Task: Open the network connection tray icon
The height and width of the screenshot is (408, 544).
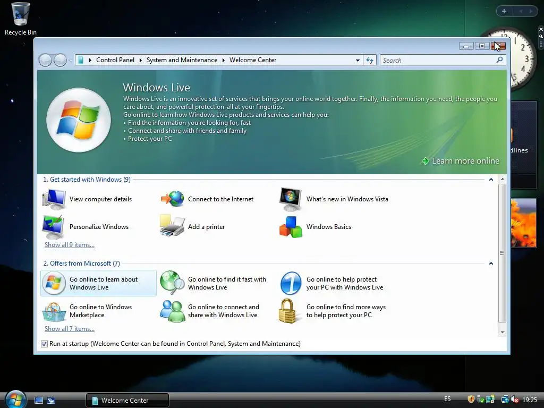Action: click(505, 399)
